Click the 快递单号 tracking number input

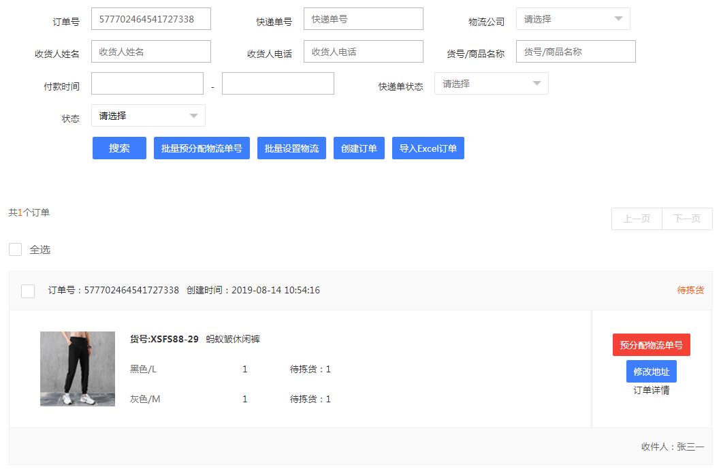click(x=364, y=19)
